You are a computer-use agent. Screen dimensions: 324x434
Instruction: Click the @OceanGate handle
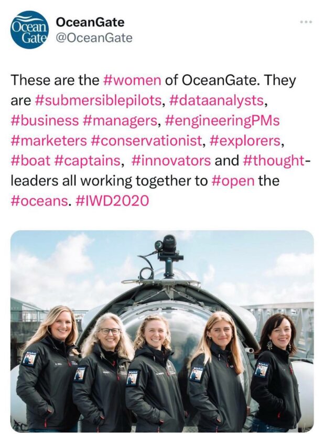[x=94, y=38]
